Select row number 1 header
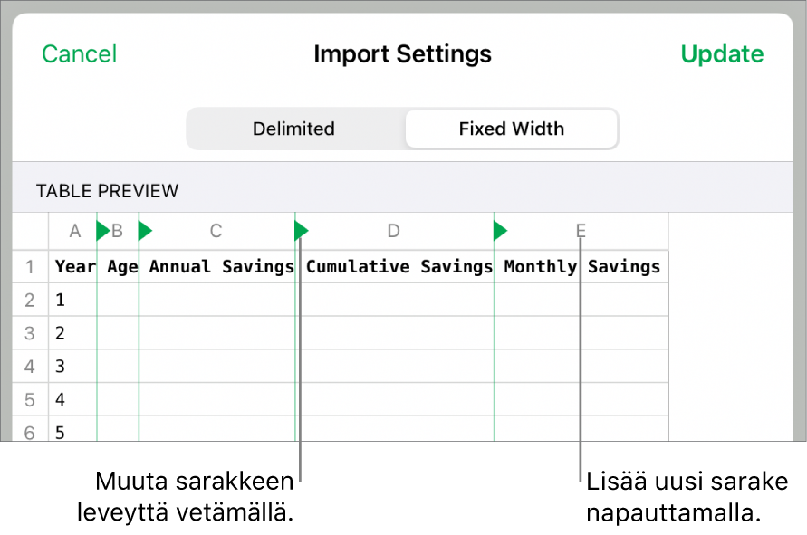Image resolution: width=807 pixels, height=535 pixels. [29, 267]
